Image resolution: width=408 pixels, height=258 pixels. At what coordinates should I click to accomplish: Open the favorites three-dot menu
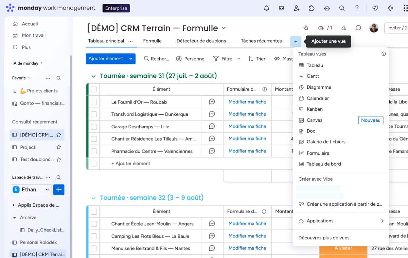pos(48,78)
